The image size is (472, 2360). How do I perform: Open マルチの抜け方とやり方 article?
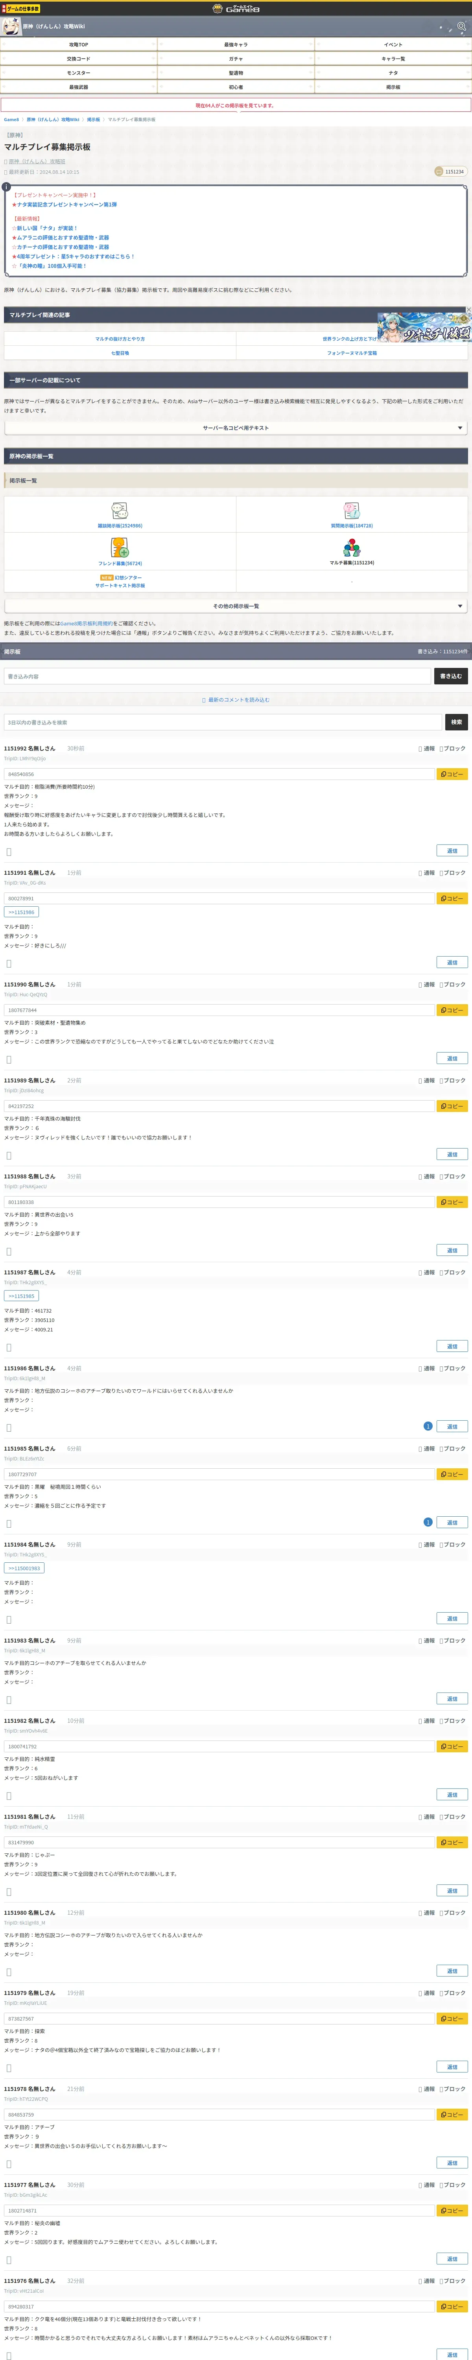point(120,339)
